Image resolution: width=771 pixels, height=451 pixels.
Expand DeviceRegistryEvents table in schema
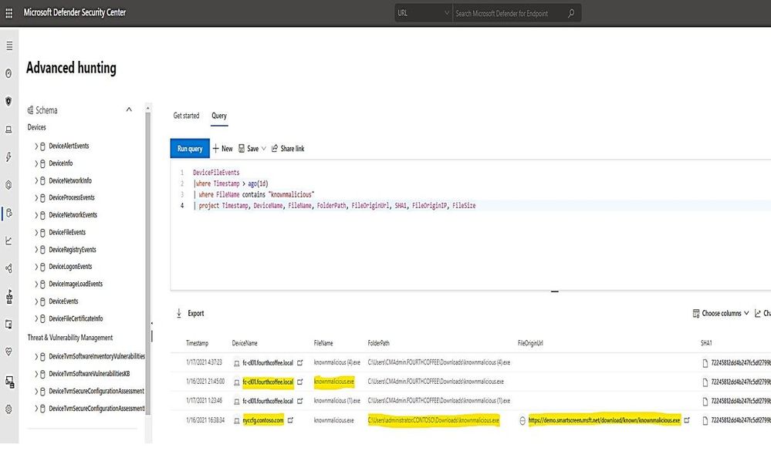36,250
